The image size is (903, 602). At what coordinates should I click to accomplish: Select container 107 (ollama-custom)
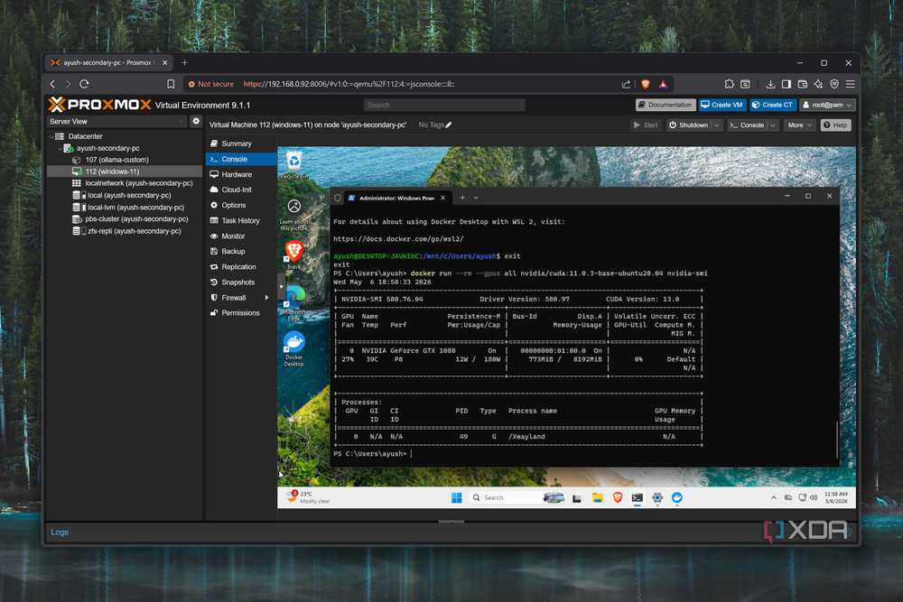click(x=116, y=160)
